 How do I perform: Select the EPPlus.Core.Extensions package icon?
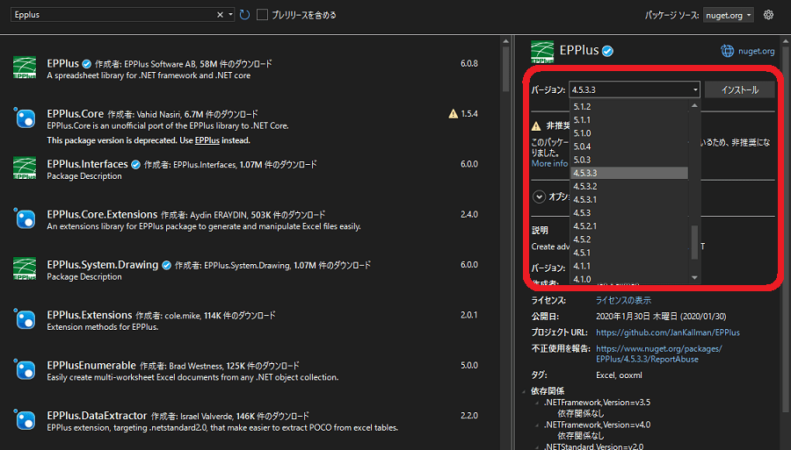(25, 218)
